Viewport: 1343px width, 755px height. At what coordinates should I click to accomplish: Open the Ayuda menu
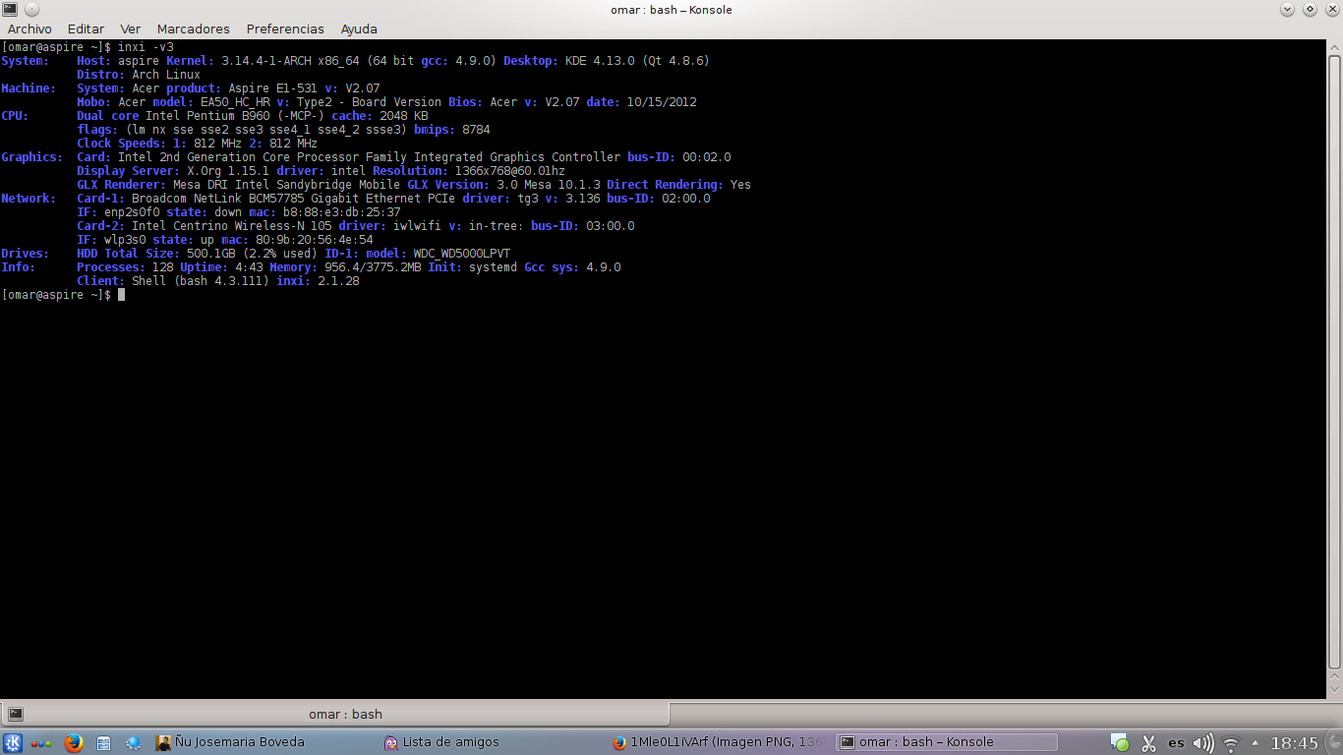(x=359, y=29)
